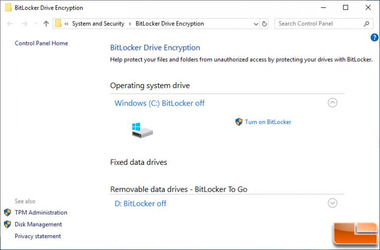Select BitLocker Drive Encryption breadcrumb
Image resolution: width=380 pixels, height=250 pixels.
pyautogui.click(x=170, y=24)
